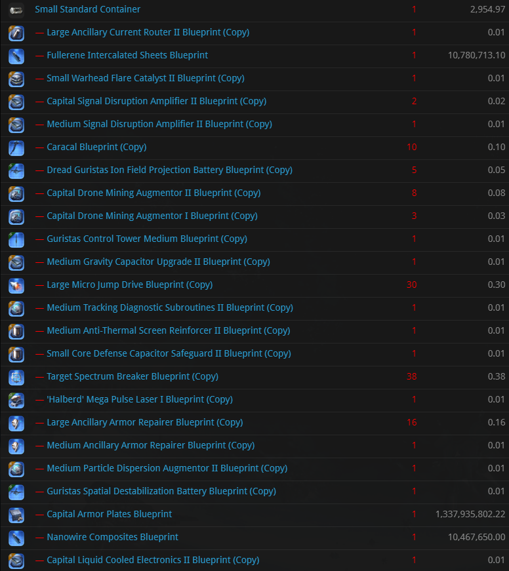Open Medium Ancillary Armor Repairer Blueprint link
Viewport: 509px width, 571px height.
[x=150, y=445]
